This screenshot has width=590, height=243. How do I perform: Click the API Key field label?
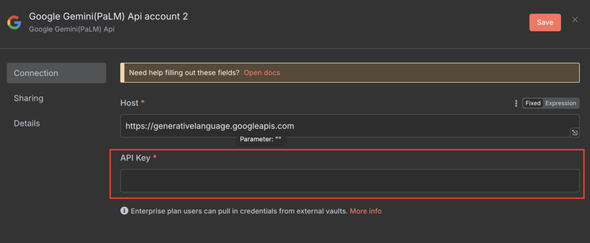coord(135,158)
